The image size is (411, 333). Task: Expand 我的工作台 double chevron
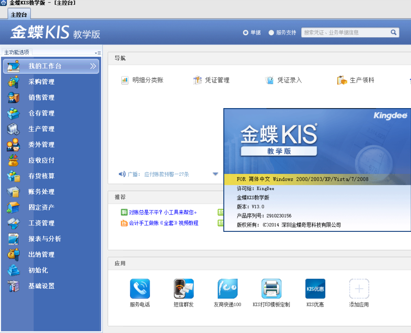point(93,66)
